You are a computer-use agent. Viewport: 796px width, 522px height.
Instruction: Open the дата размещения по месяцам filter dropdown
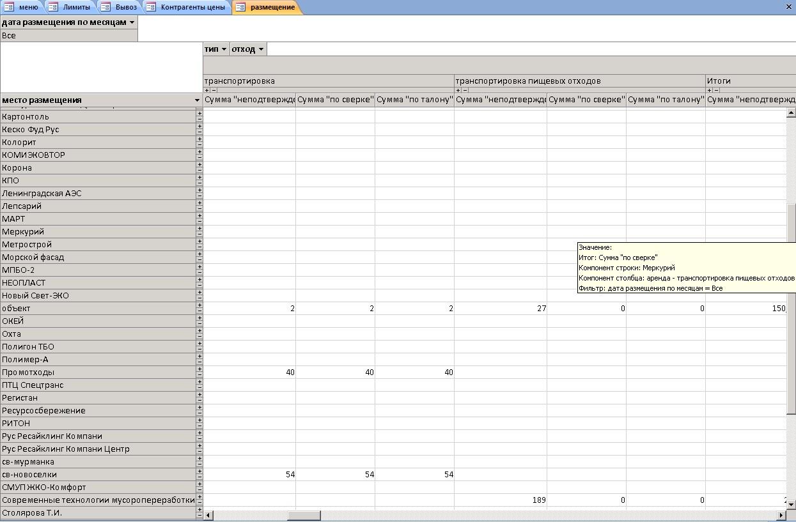point(132,22)
